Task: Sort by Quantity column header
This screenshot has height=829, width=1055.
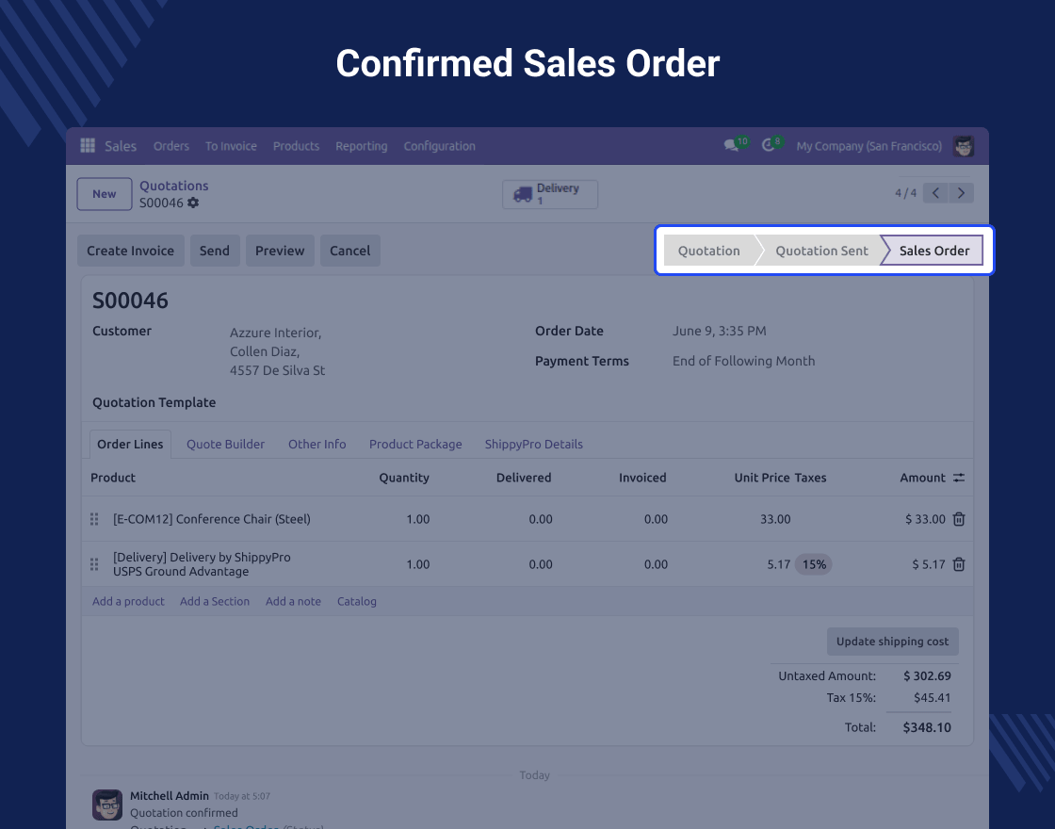Action: (x=404, y=478)
